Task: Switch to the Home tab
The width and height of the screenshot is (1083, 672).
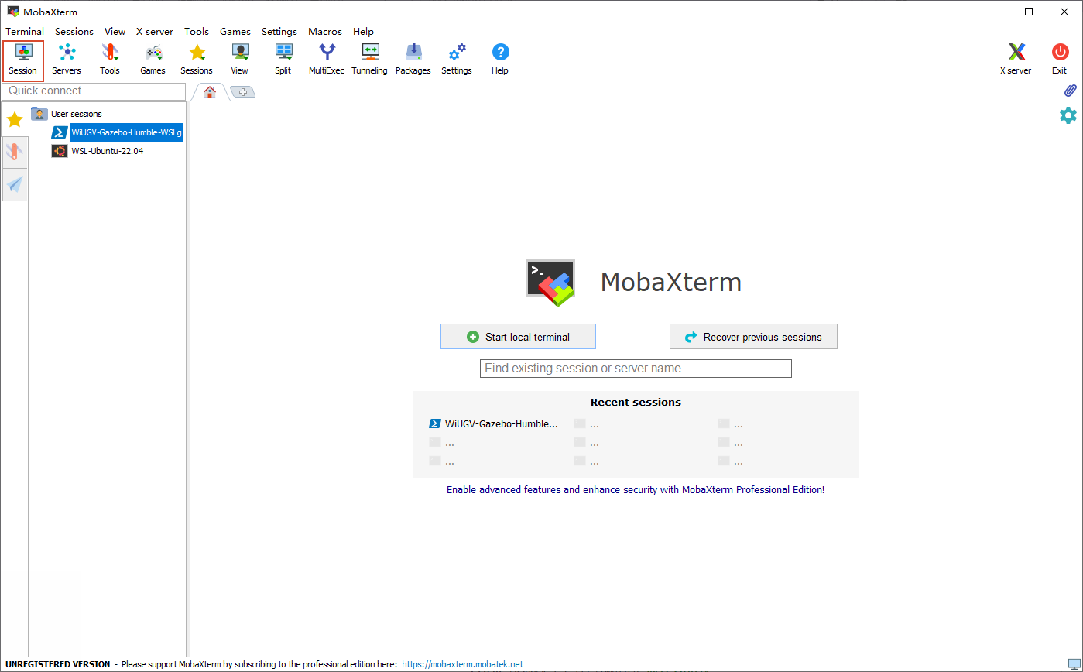Action: click(209, 92)
